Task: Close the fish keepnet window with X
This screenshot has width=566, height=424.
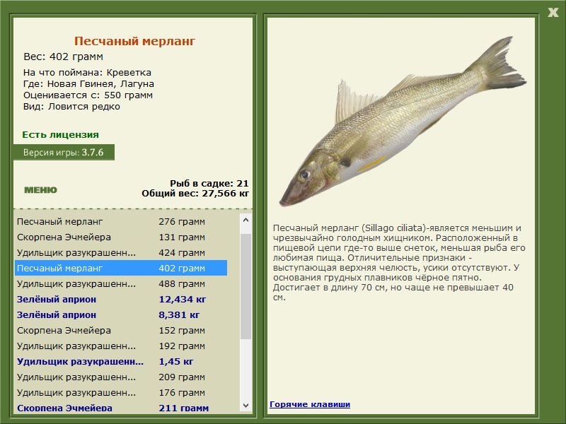Action: (x=553, y=13)
